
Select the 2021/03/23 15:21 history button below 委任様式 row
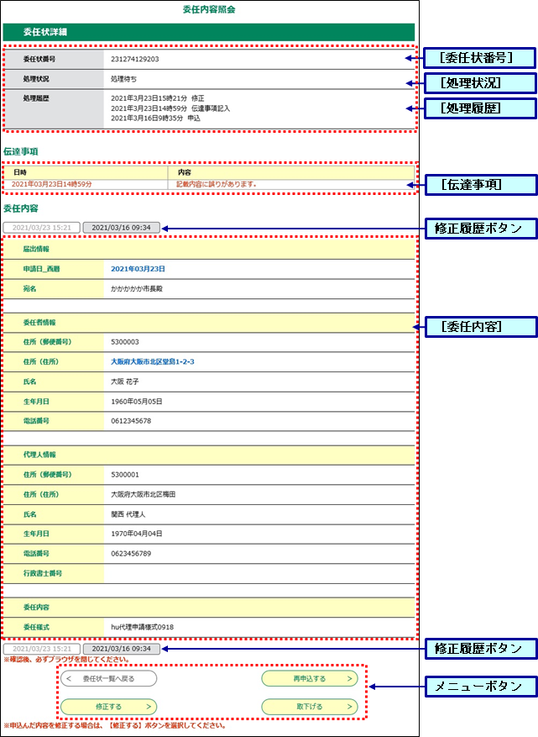pyautogui.click(x=42, y=649)
